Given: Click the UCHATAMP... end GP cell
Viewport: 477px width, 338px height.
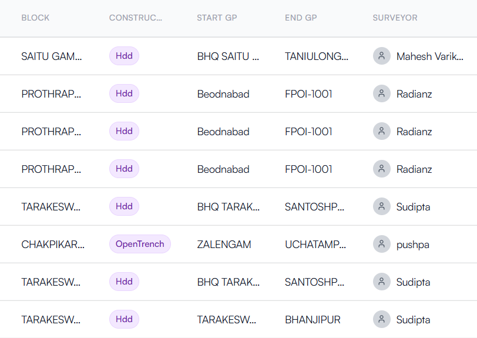Looking at the screenshot, I should click(315, 245).
